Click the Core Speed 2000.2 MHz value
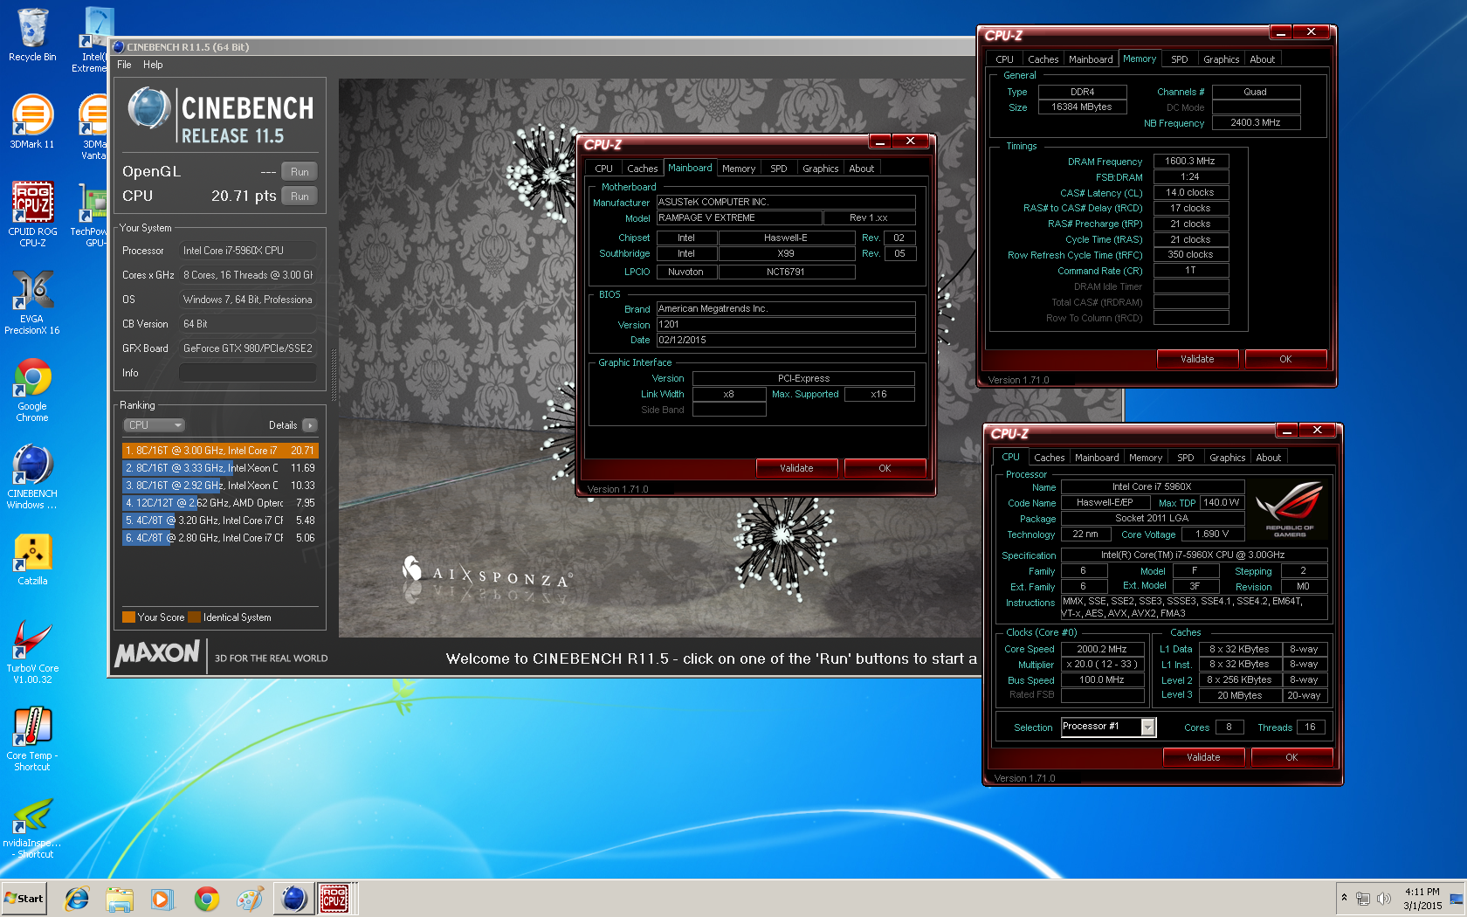The width and height of the screenshot is (1467, 917). click(x=1101, y=649)
